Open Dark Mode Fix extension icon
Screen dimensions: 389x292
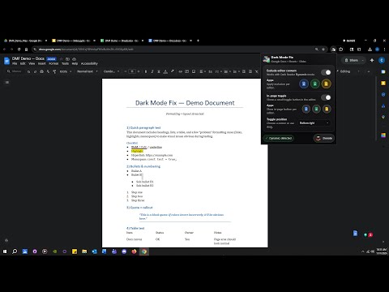tap(333, 49)
